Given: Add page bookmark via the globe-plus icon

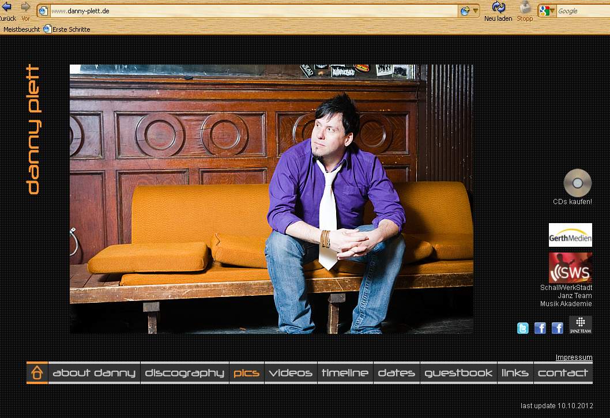Looking at the screenshot, I should [x=465, y=12].
